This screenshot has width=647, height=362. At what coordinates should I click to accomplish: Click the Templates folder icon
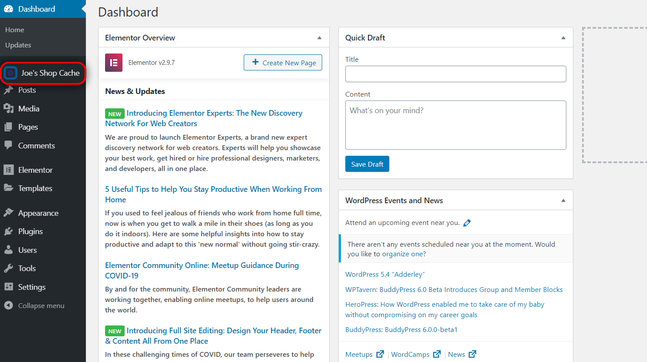(x=9, y=188)
